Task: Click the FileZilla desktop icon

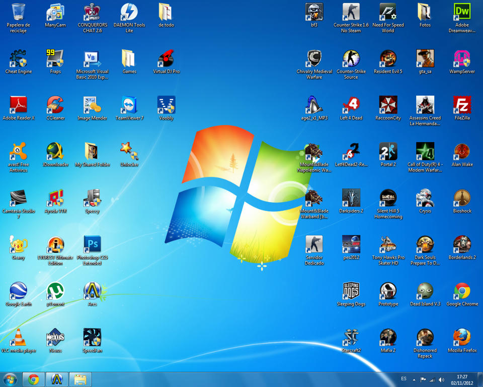Action: (x=462, y=105)
